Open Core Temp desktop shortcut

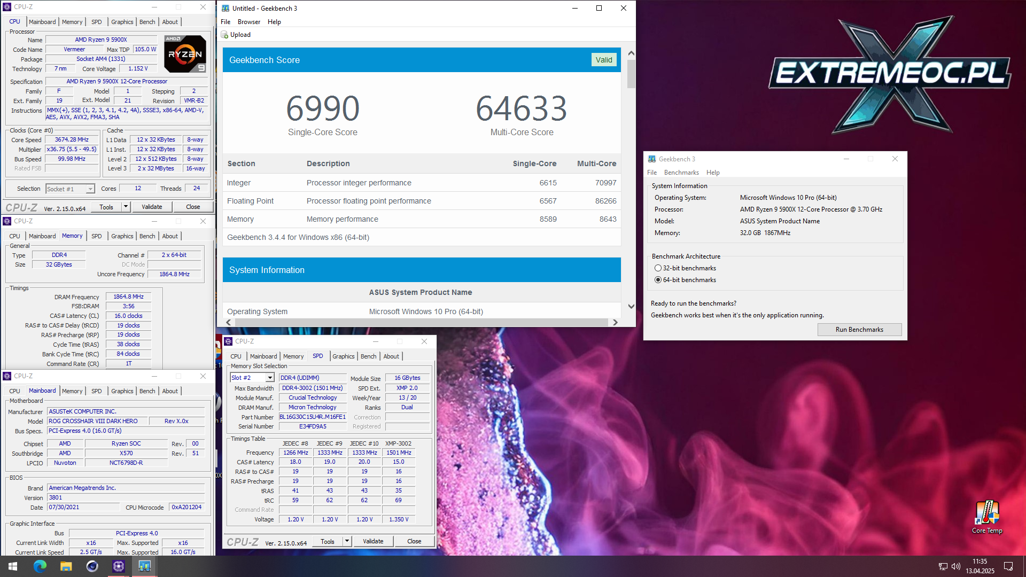(987, 517)
